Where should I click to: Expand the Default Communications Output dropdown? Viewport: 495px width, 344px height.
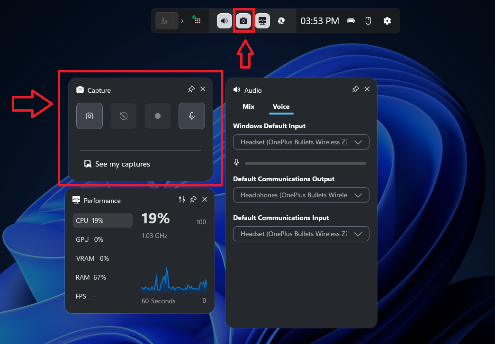click(301, 195)
